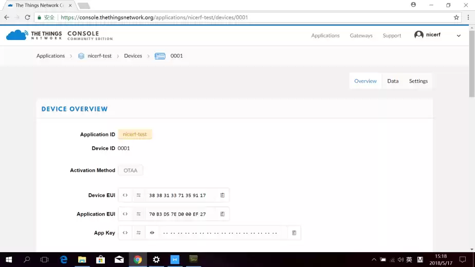
Task: Click The Things Network cloud logo
Action: click(17, 35)
